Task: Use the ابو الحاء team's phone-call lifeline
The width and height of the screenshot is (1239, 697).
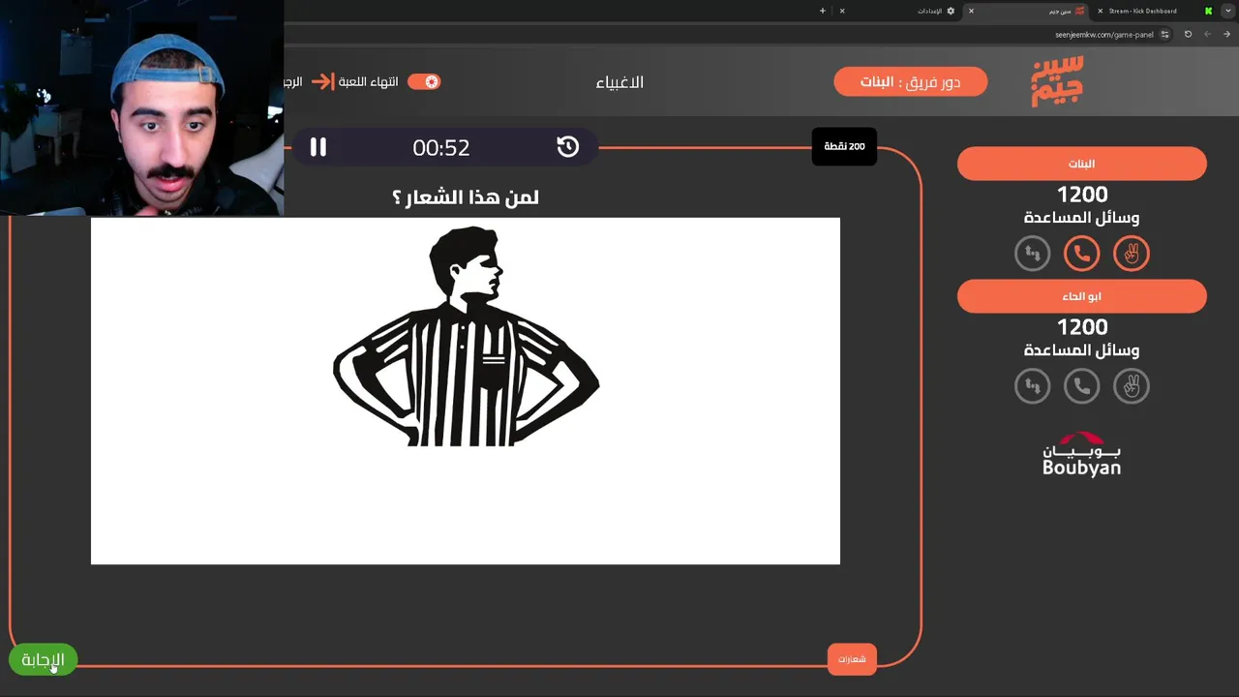Action: [1081, 386]
